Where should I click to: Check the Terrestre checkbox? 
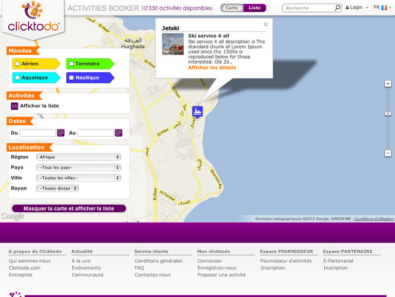(71, 64)
